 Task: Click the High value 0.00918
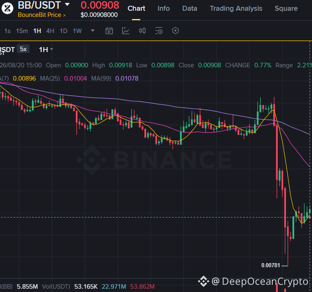pyautogui.click(x=120, y=65)
